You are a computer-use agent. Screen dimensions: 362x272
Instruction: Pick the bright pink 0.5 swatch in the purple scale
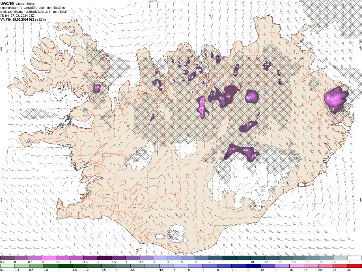click(49, 258)
